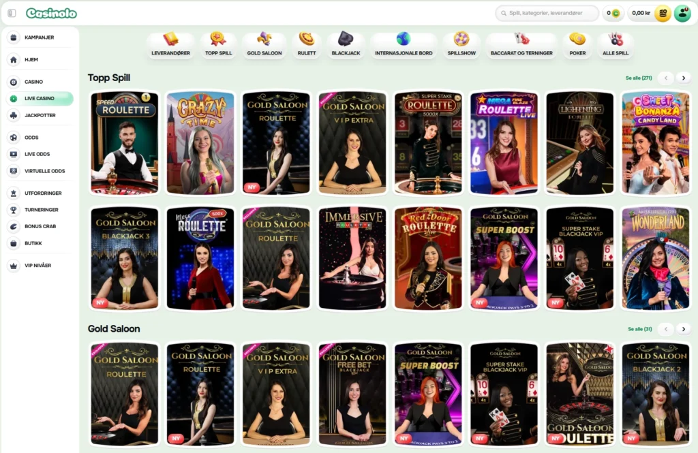Select the Spillshow wheel category
698x453 pixels.
[x=461, y=44]
